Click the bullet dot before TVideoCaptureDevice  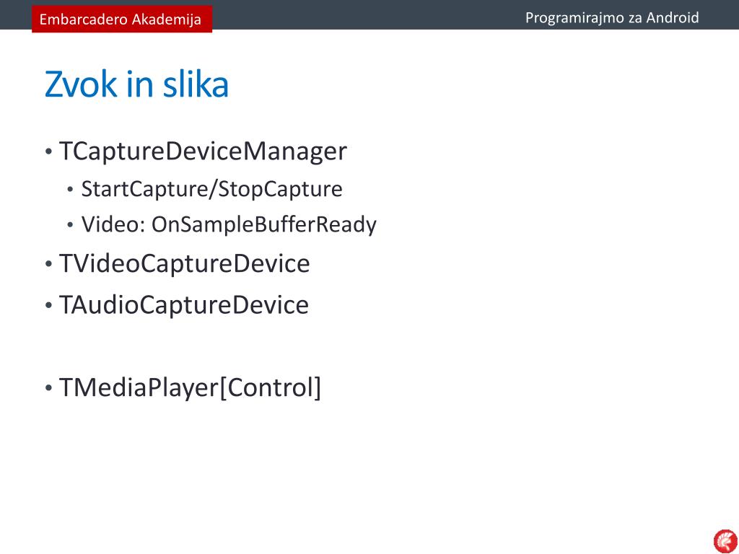48,264
